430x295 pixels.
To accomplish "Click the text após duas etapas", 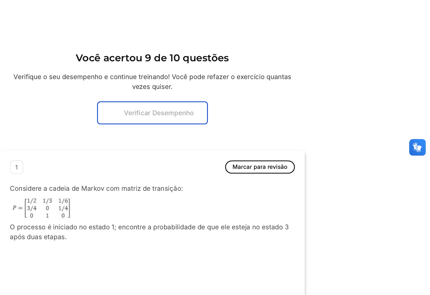I will click(x=38, y=237).
